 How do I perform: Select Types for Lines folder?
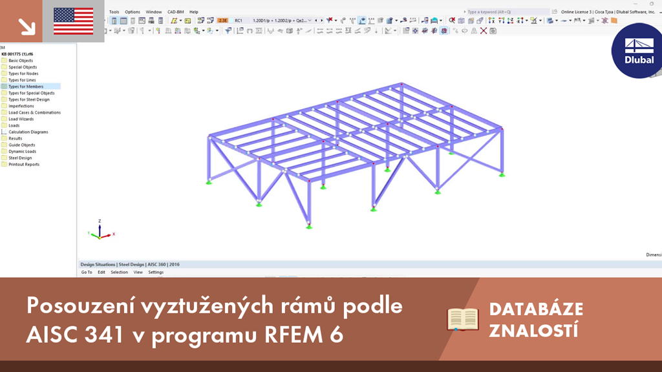(22, 80)
